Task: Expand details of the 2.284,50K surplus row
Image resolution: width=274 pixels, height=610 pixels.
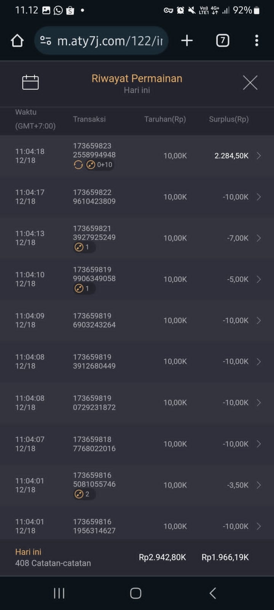Action: (x=259, y=156)
